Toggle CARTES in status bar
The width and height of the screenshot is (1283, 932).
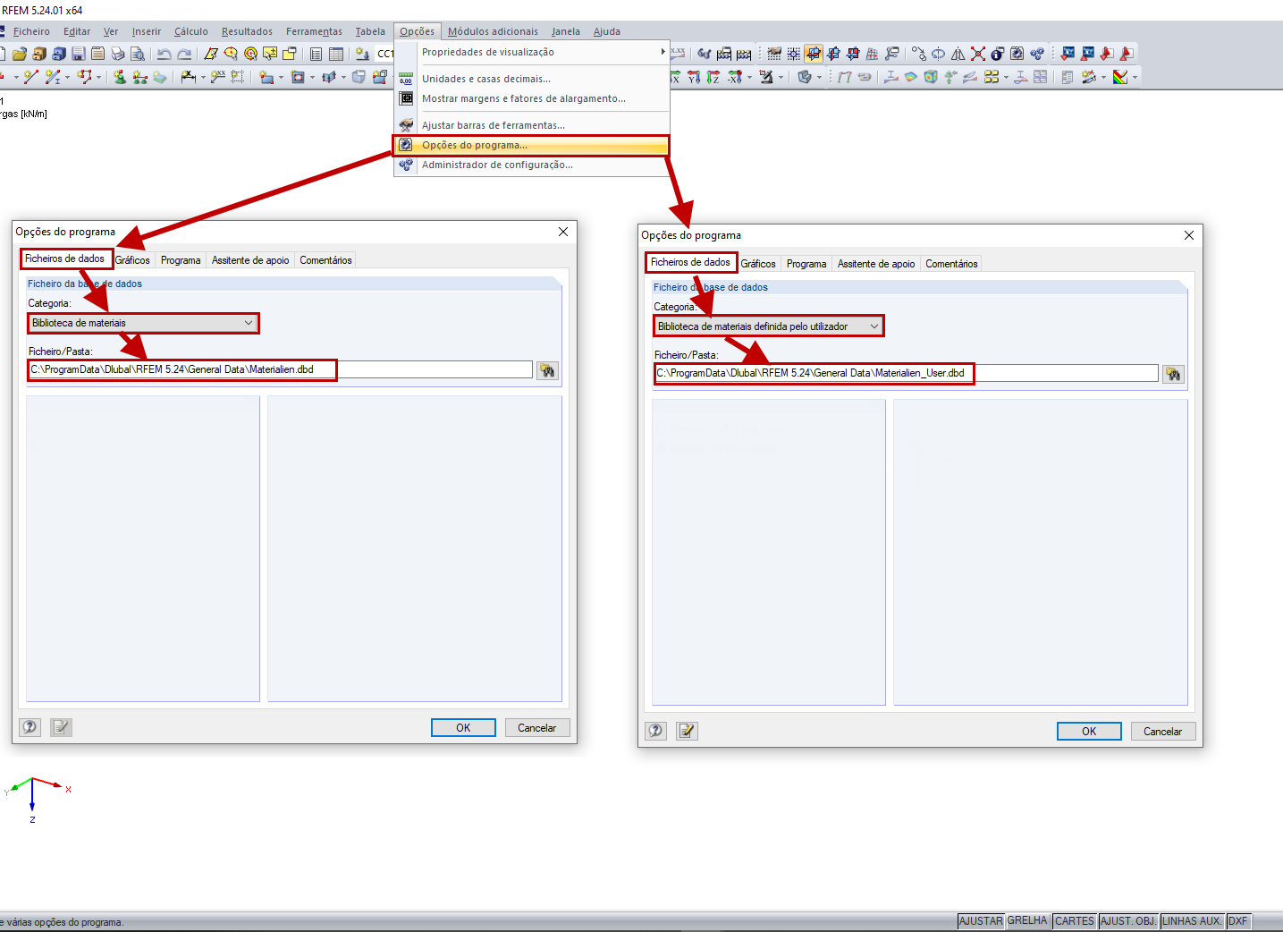pos(1074,921)
